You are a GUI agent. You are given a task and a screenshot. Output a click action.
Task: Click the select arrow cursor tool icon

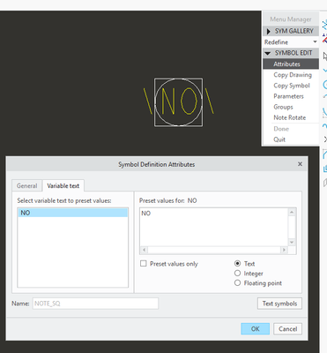pyautogui.click(x=325, y=56)
